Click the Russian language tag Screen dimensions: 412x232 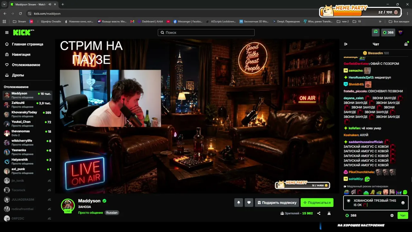(112, 213)
